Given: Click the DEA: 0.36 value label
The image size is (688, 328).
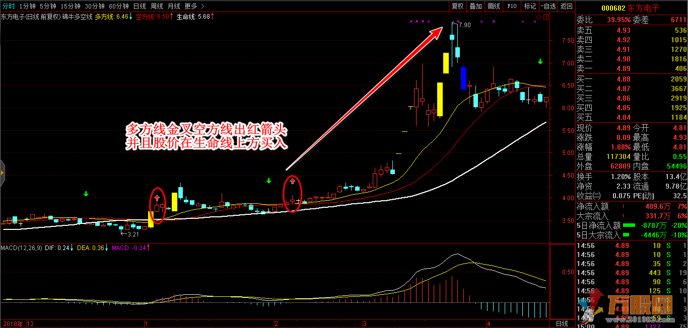Looking at the screenshot, I should pyautogui.click(x=92, y=248).
